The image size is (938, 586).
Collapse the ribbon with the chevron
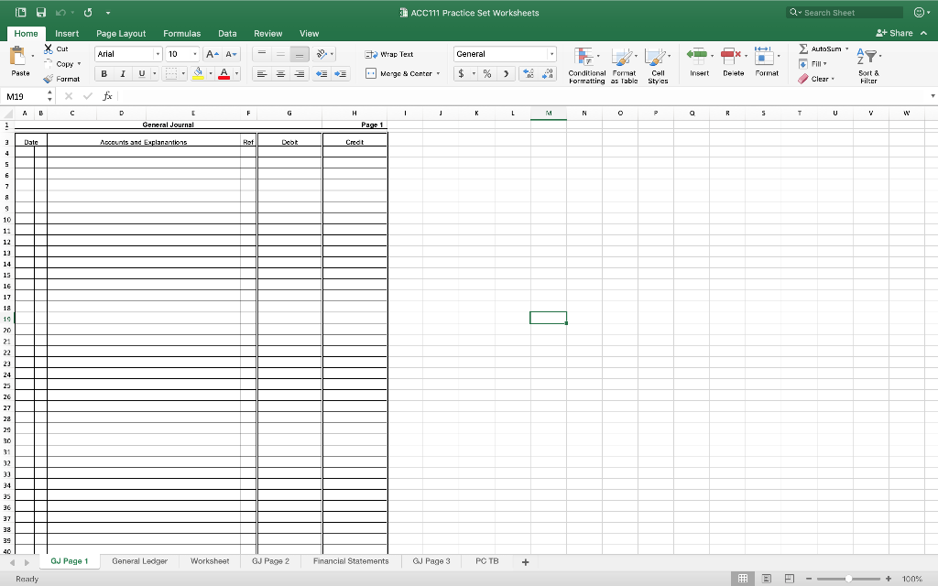point(923,34)
